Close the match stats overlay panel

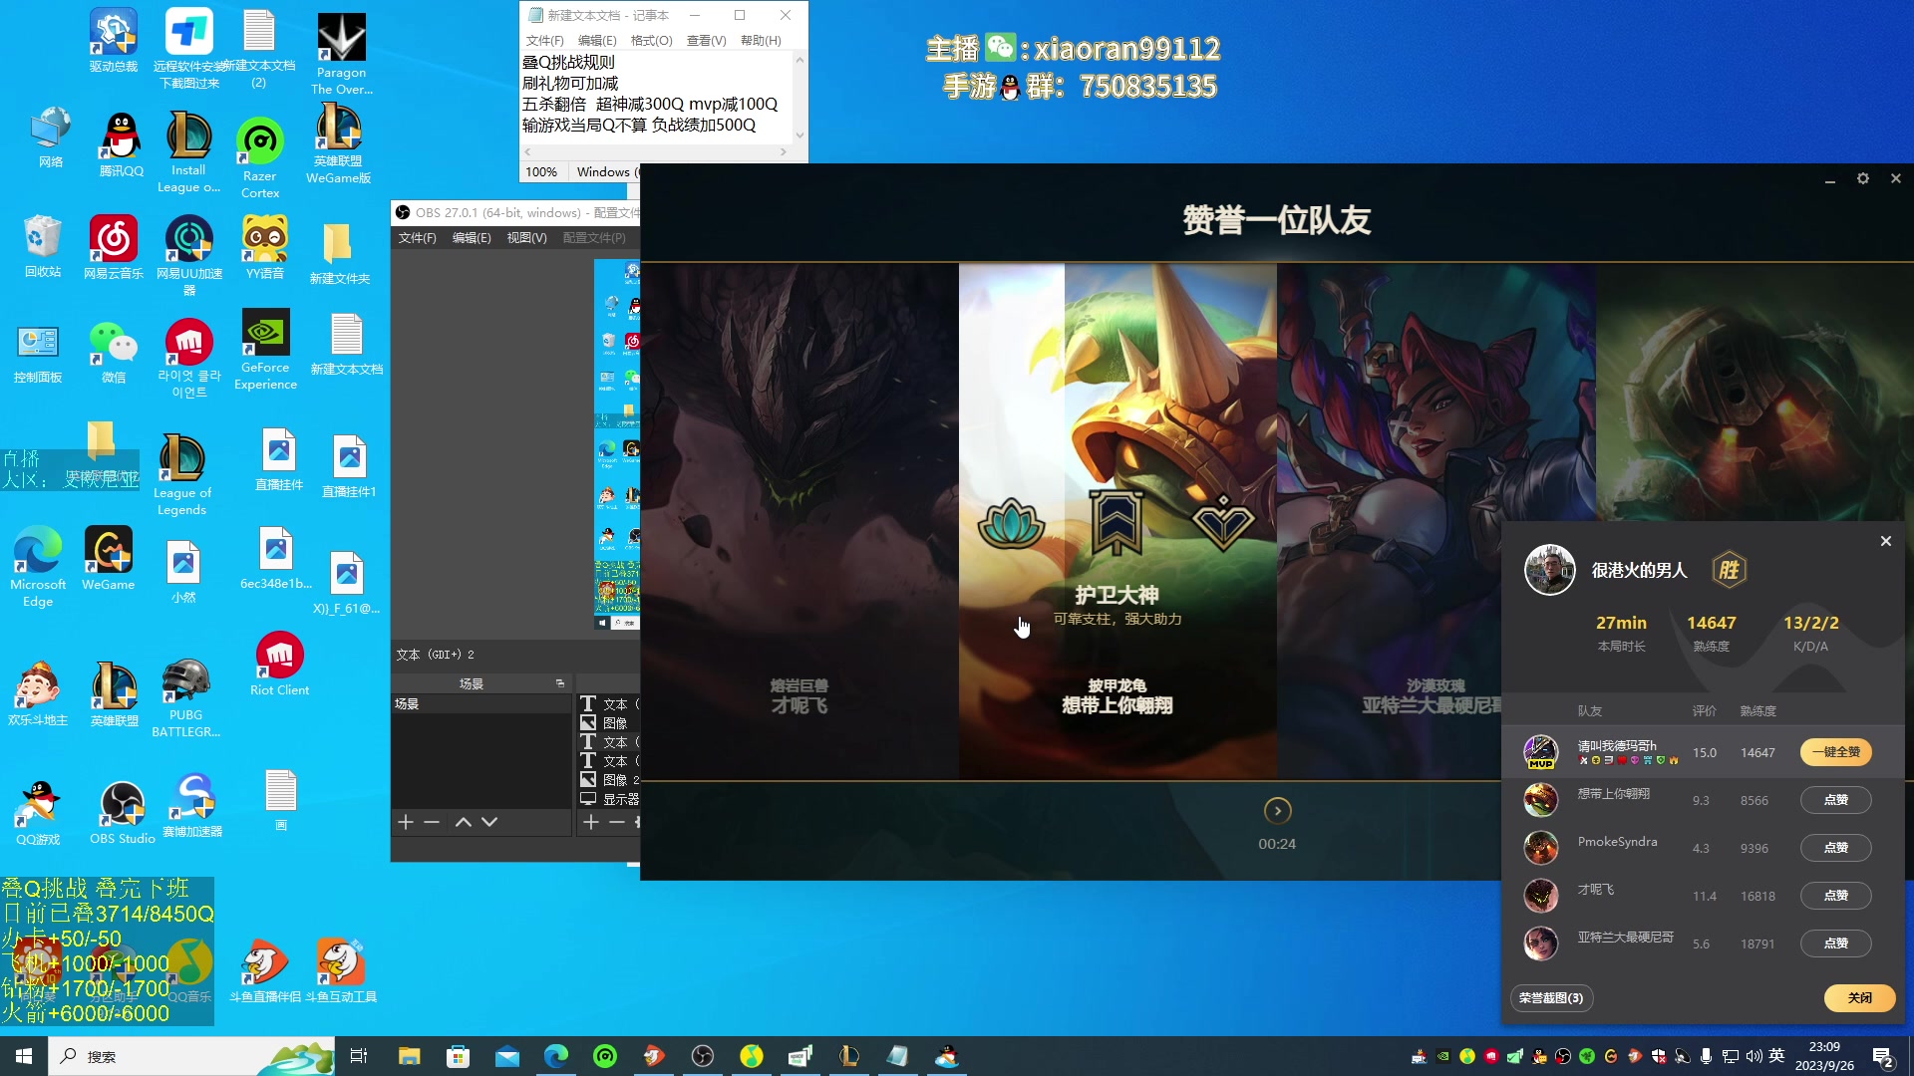(1885, 541)
